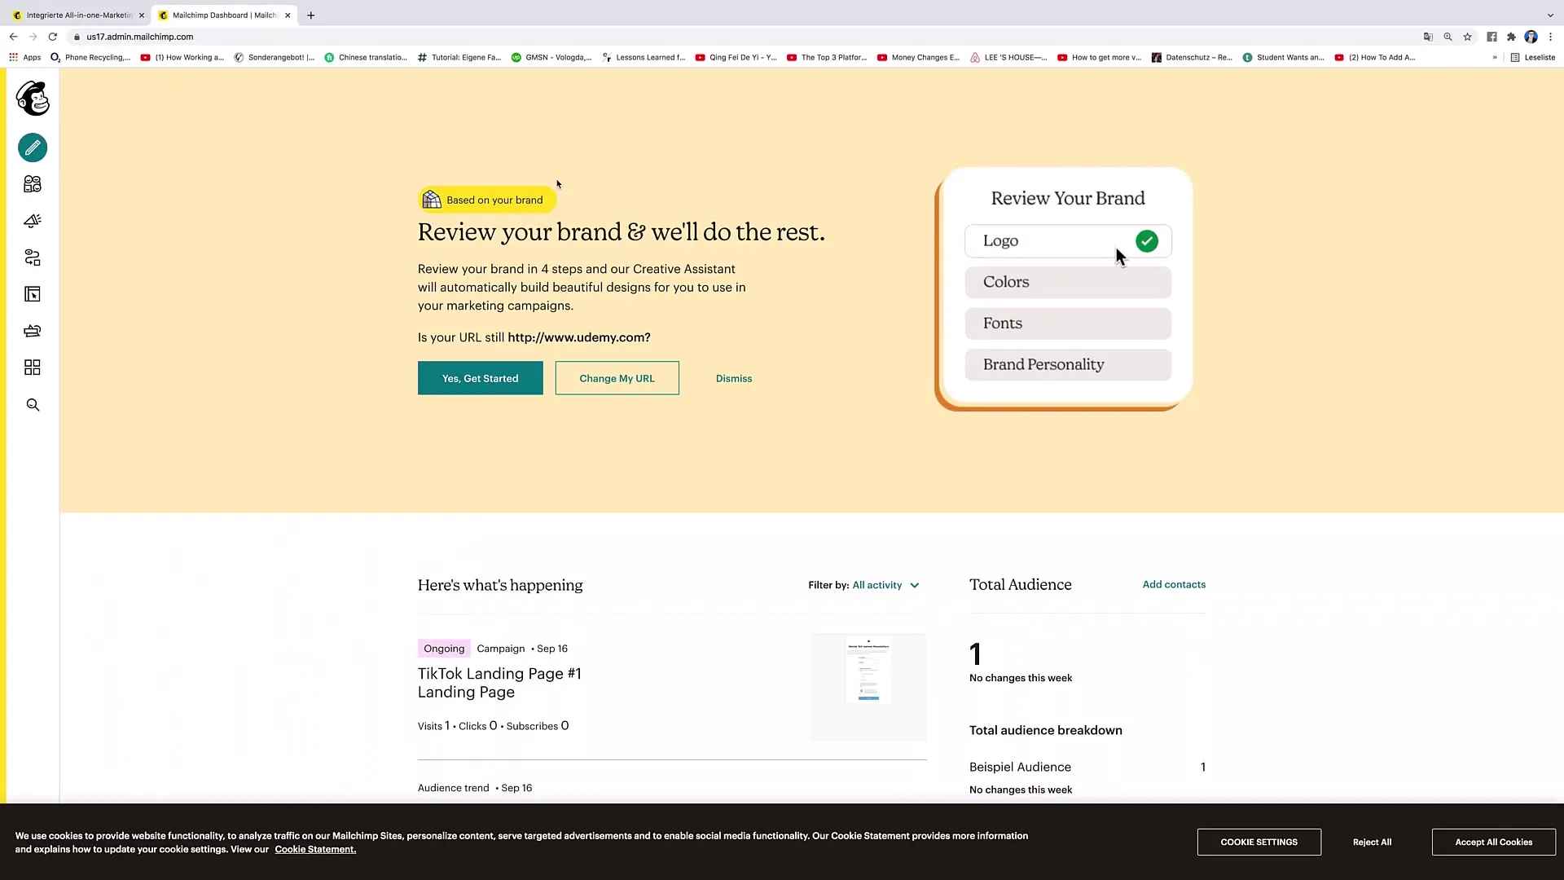Open the zoom magnifier icon in address bar
Screen dimensions: 1564x880
click(1448, 37)
